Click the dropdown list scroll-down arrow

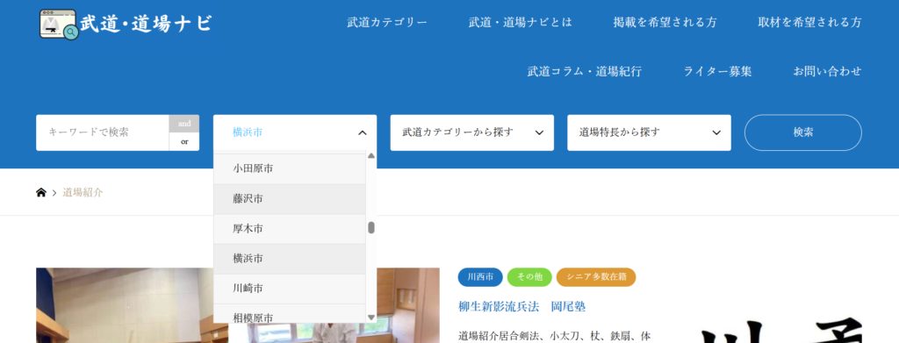[x=371, y=318]
